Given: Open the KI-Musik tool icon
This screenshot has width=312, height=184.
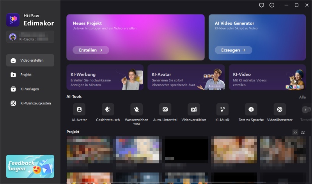Looking at the screenshot, I should 222,109.
